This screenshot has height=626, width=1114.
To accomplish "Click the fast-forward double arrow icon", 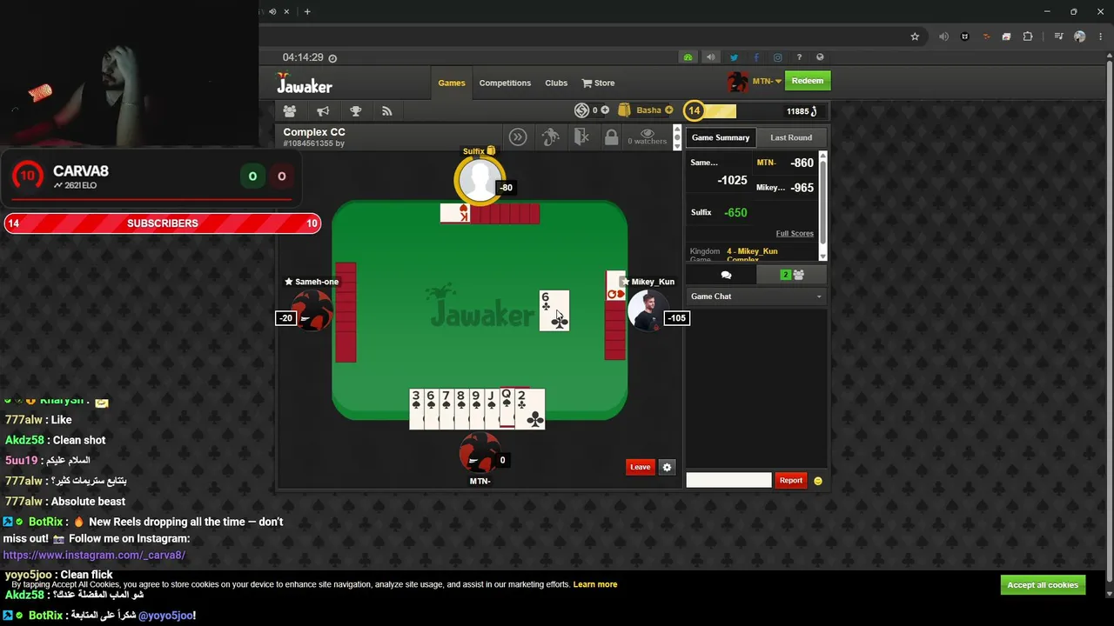I will pos(518,137).
